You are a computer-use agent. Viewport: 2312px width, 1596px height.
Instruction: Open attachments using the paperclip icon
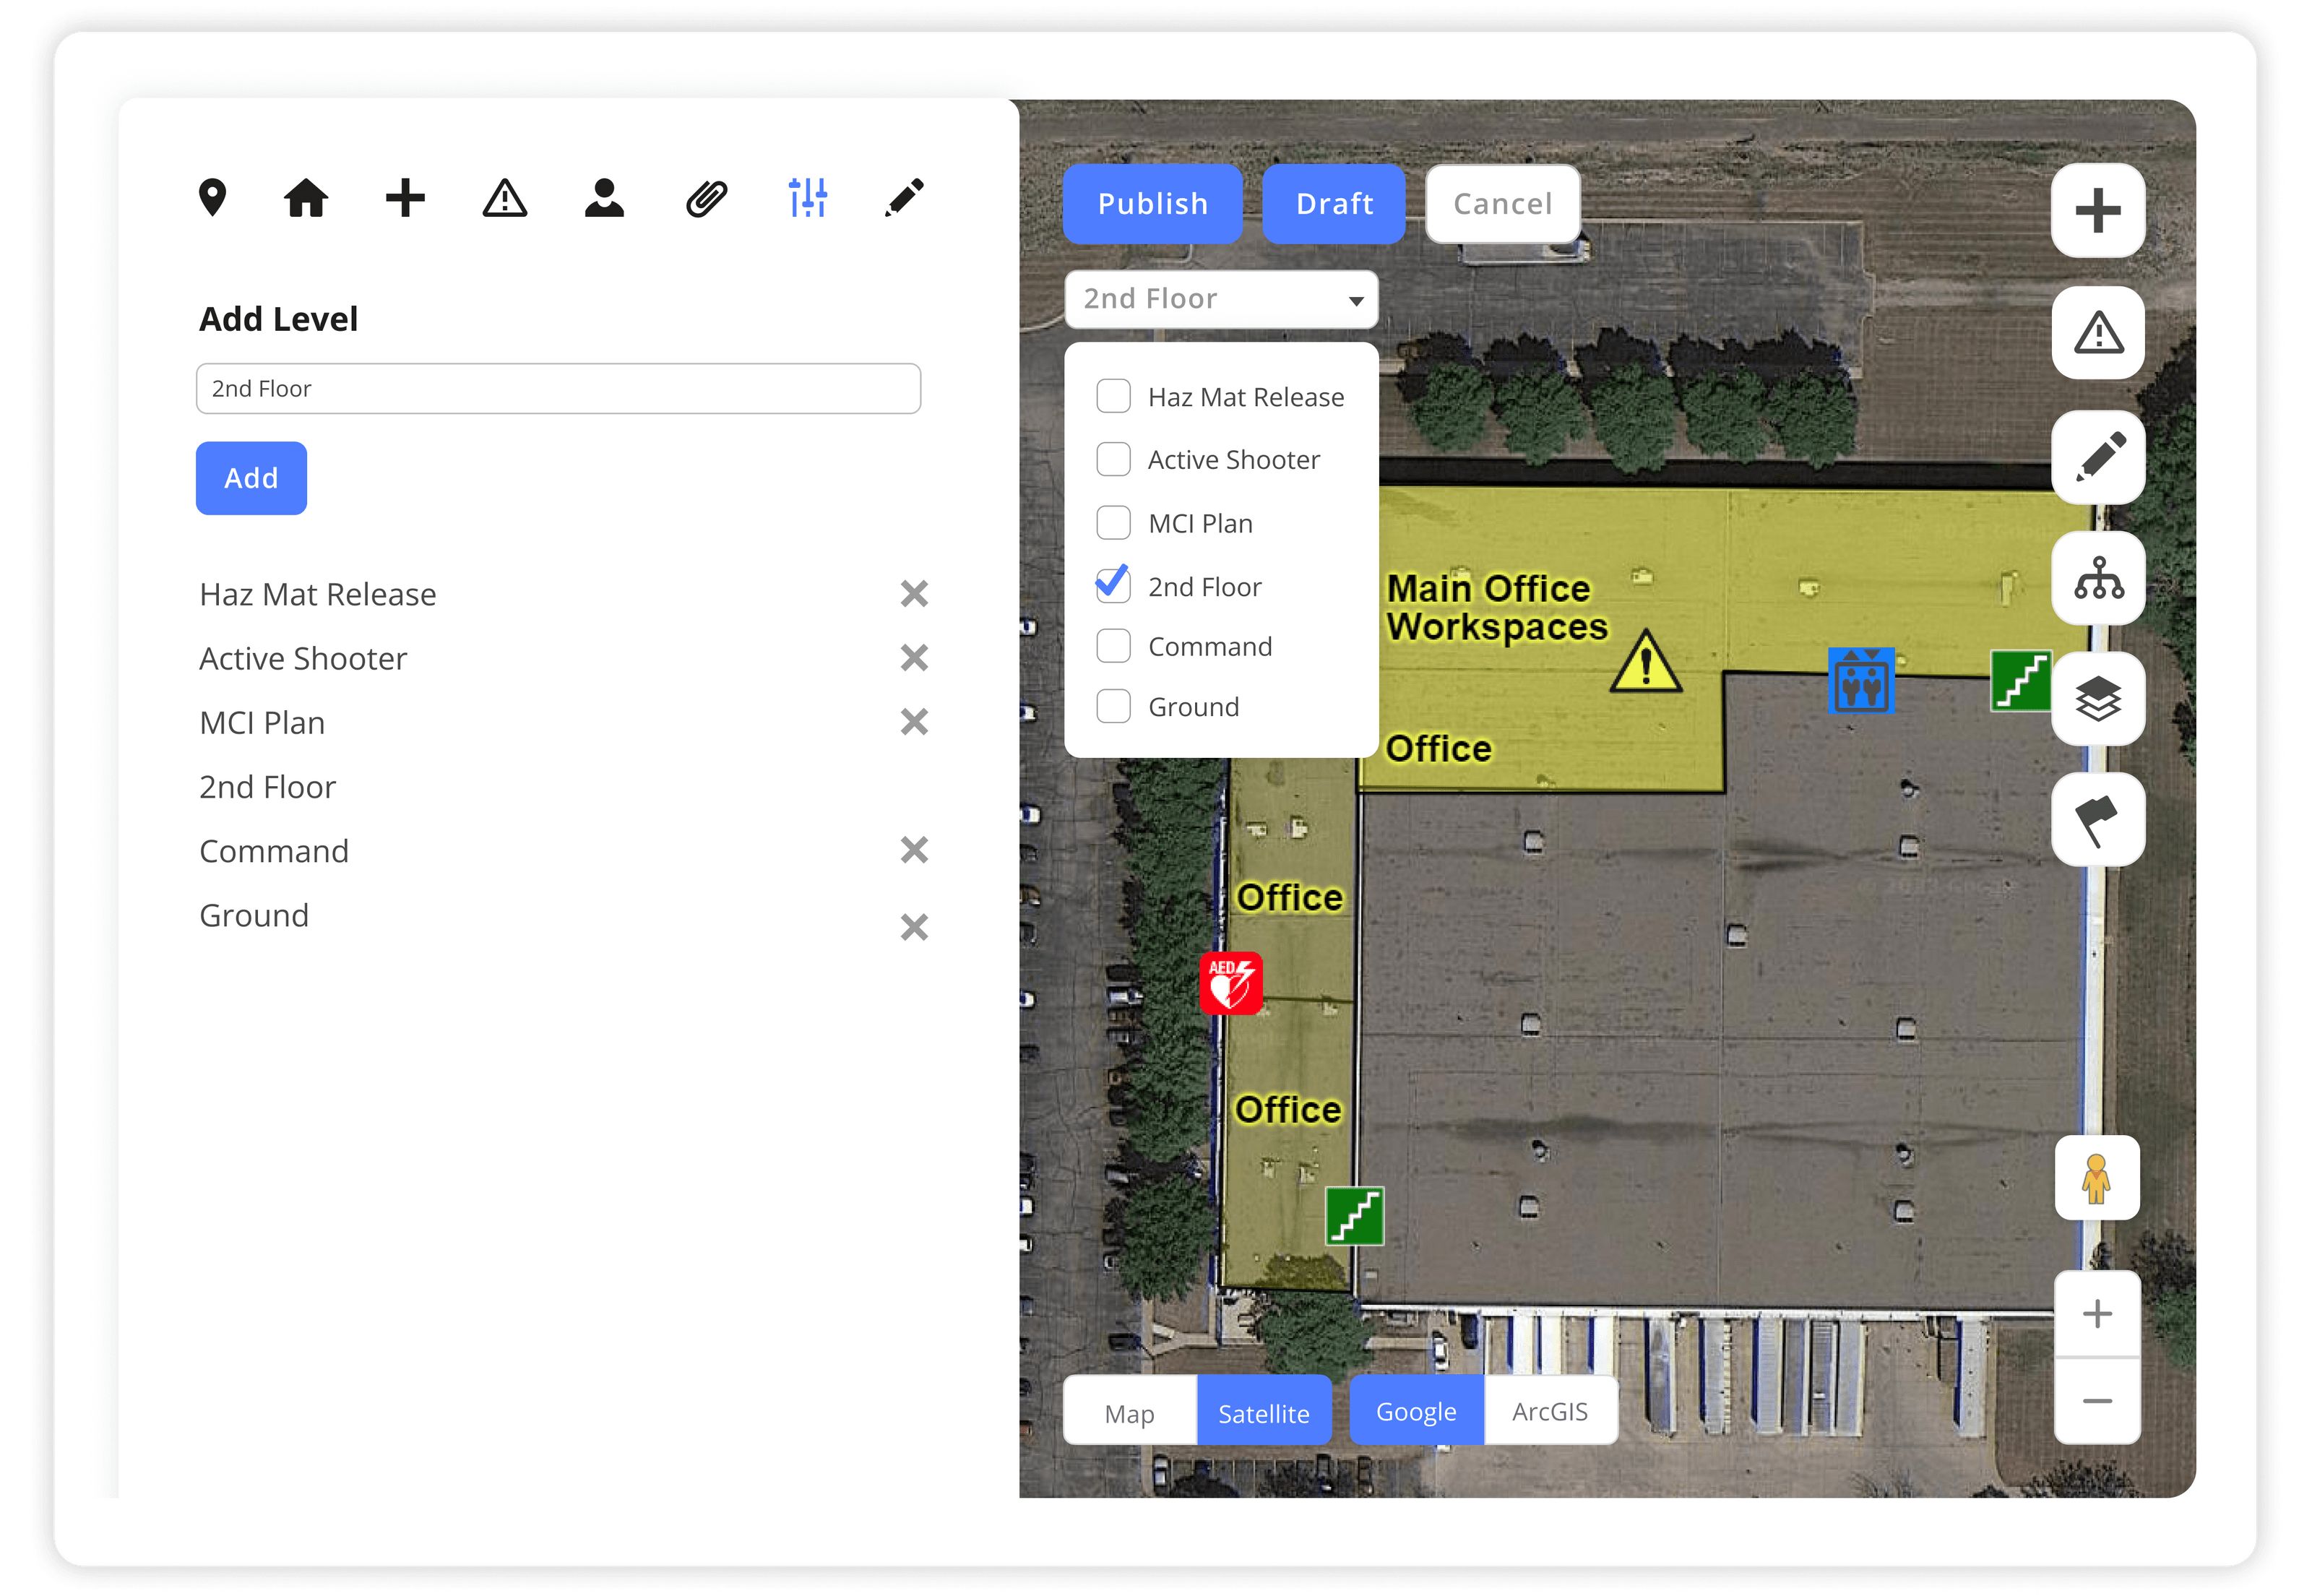click(706, 198)
